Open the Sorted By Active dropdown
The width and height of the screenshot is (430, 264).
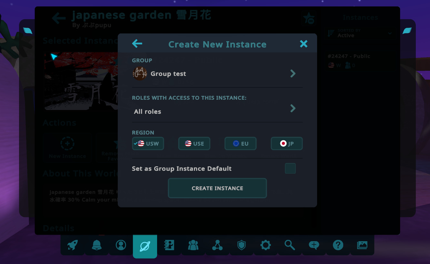(360, 33)
